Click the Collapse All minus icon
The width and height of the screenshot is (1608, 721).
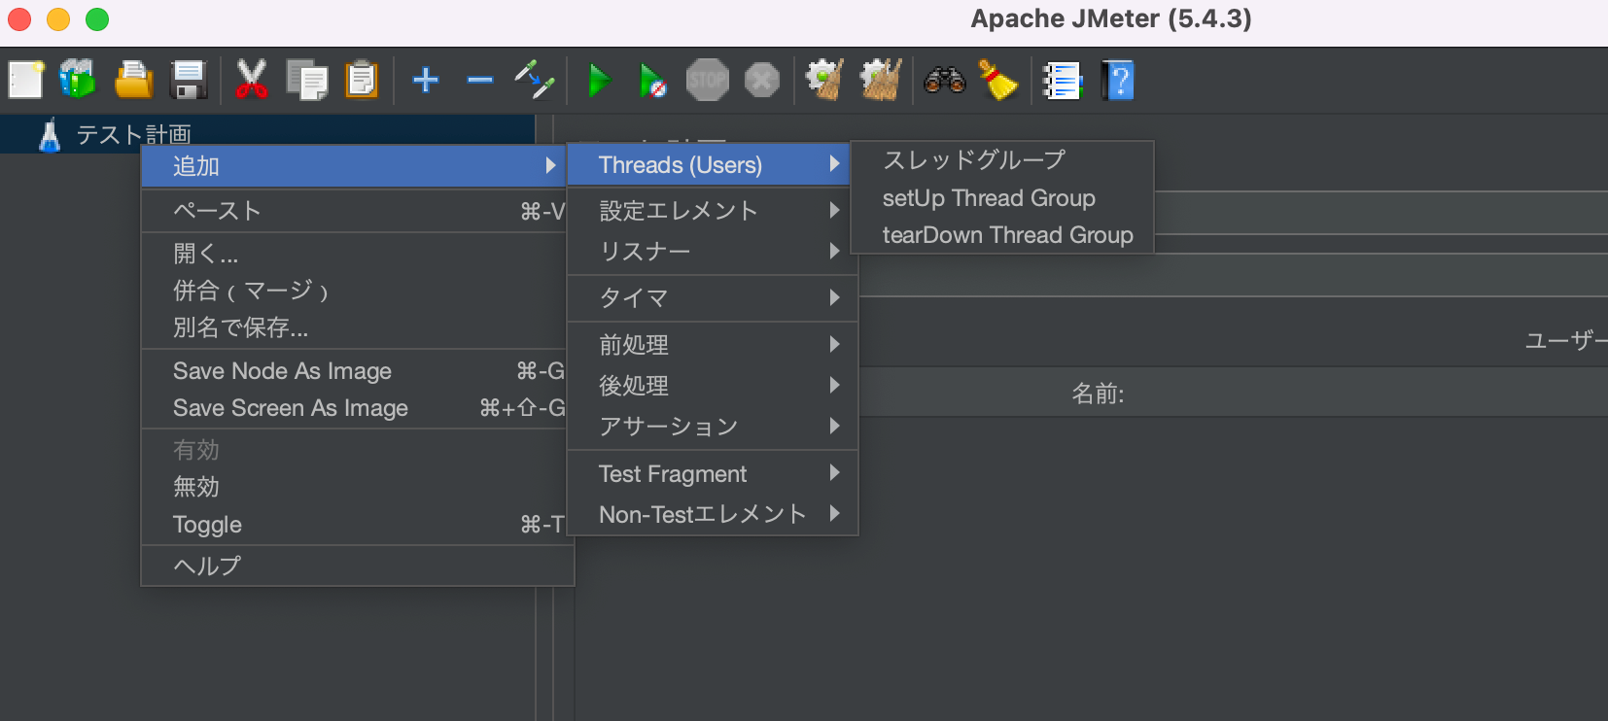(480, 80)
